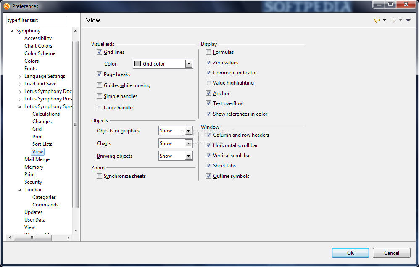The height and width of the screenshot is (267, 419).
Task: Uncheck the Page breaks checkbox
Action: click(100, 74)
